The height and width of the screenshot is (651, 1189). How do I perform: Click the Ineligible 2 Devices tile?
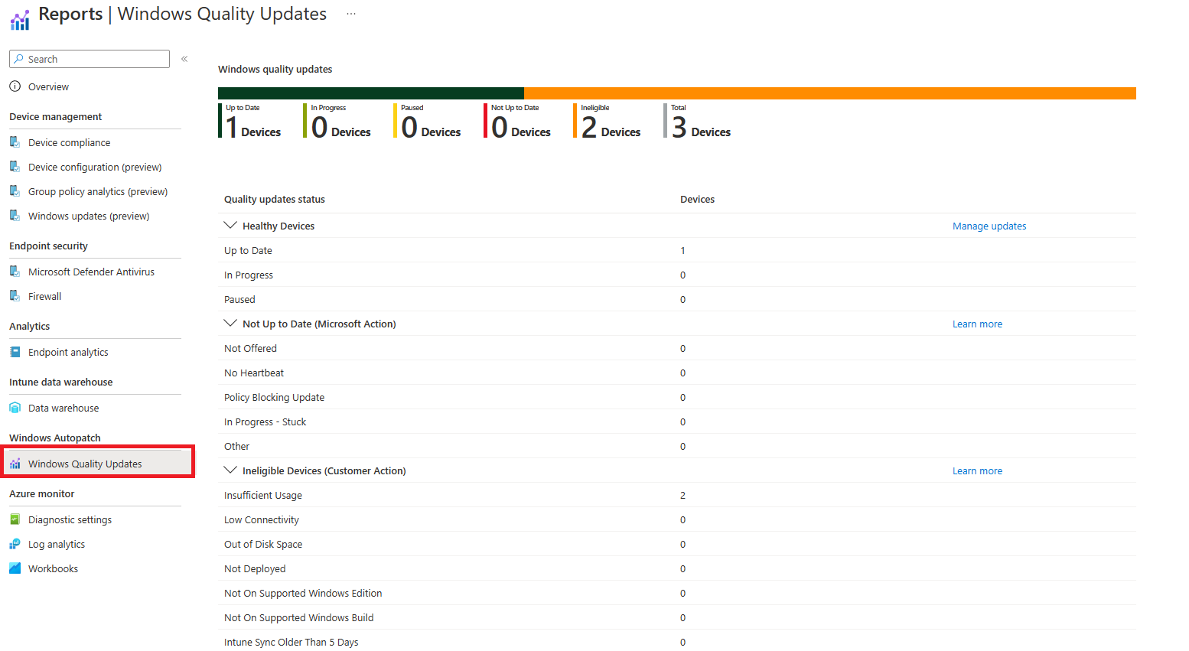(608, 121)
